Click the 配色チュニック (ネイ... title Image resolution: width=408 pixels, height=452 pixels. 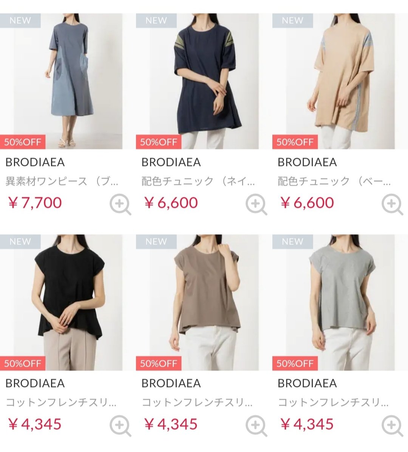(198, 181)
